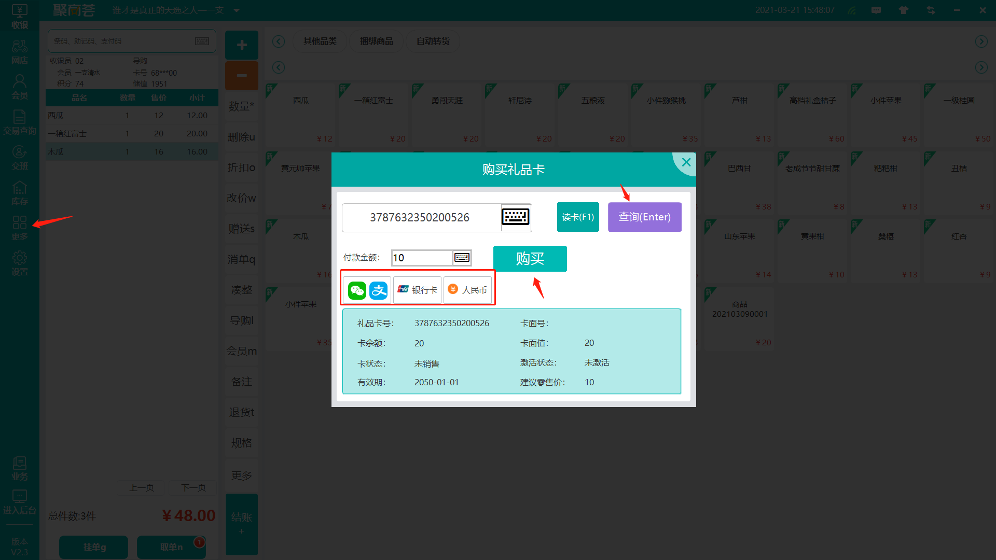
Task: Select the 其他品类 category tab
Action: (x=320, y=41)
